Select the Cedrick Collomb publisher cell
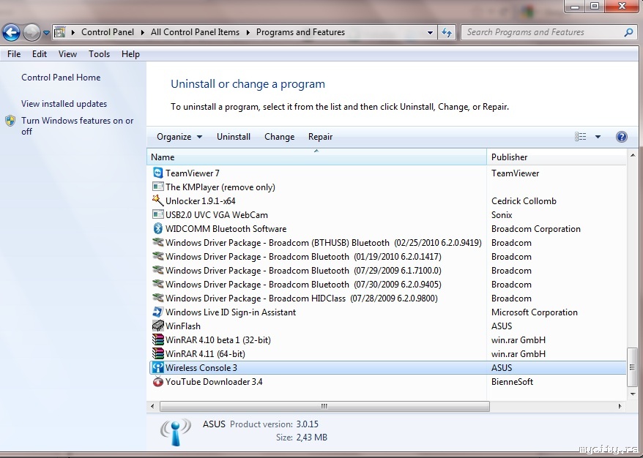643x458 pixels. coord(524,200)
